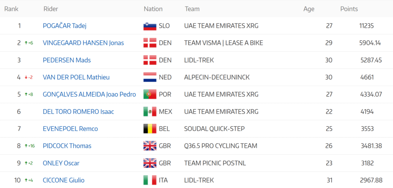Click the Netherlands flag next to NED
Screen dimensions: 393x188
(x=150, y=77)
